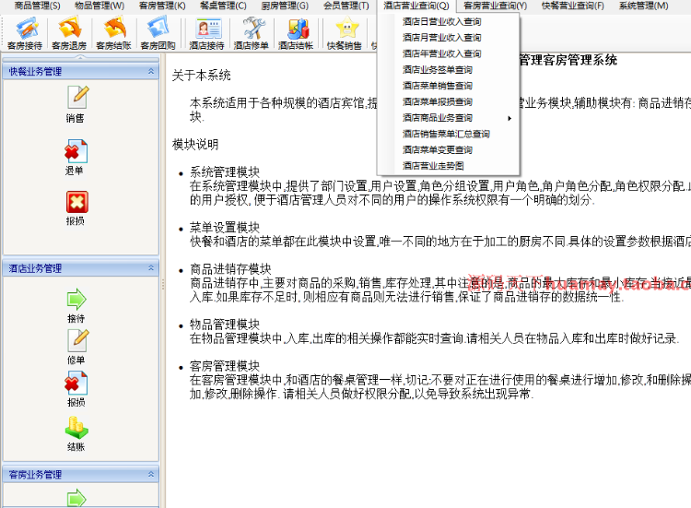Click the 客房业务管理 panel header
Image resolution: width=691 pixels, height=508 pixels.
[x=80, y=475]
